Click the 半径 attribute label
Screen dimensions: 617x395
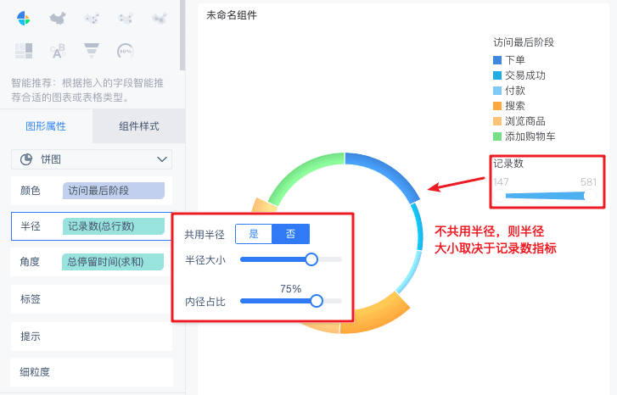click(x=31, y=226)
